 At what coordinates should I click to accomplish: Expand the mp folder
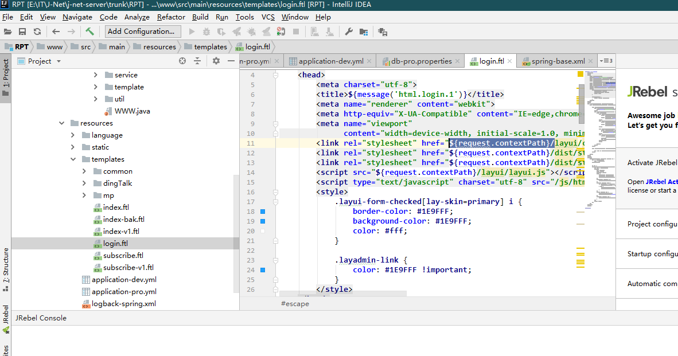pyautogui.click(x=84, y=195)
